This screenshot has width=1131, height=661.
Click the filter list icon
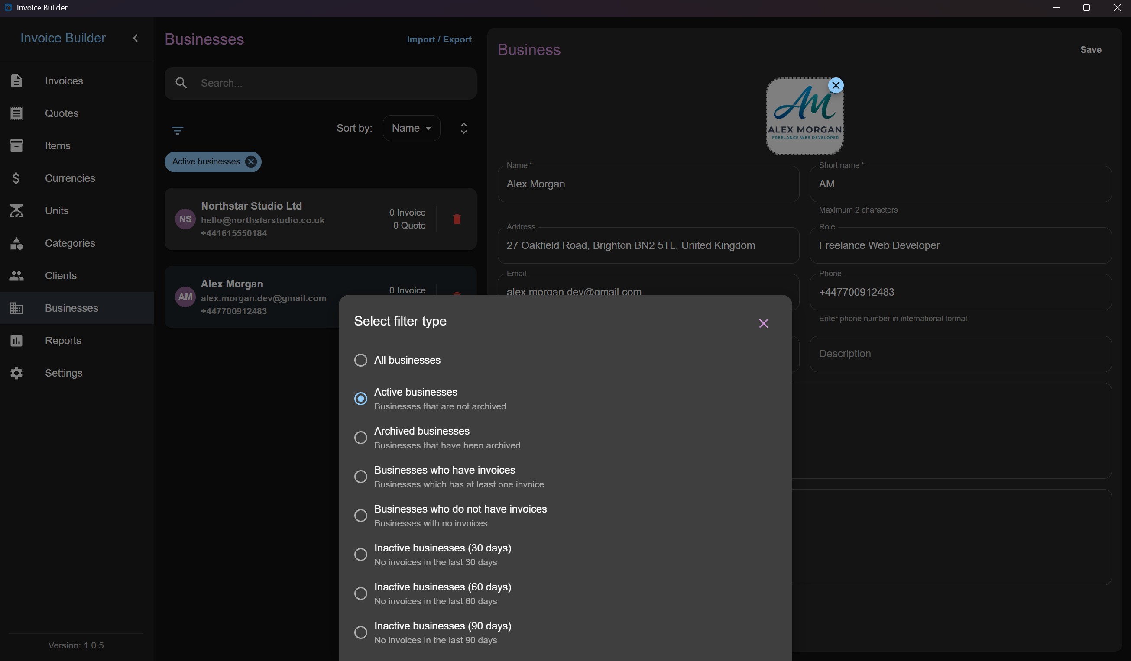click(x=178, y=130)
